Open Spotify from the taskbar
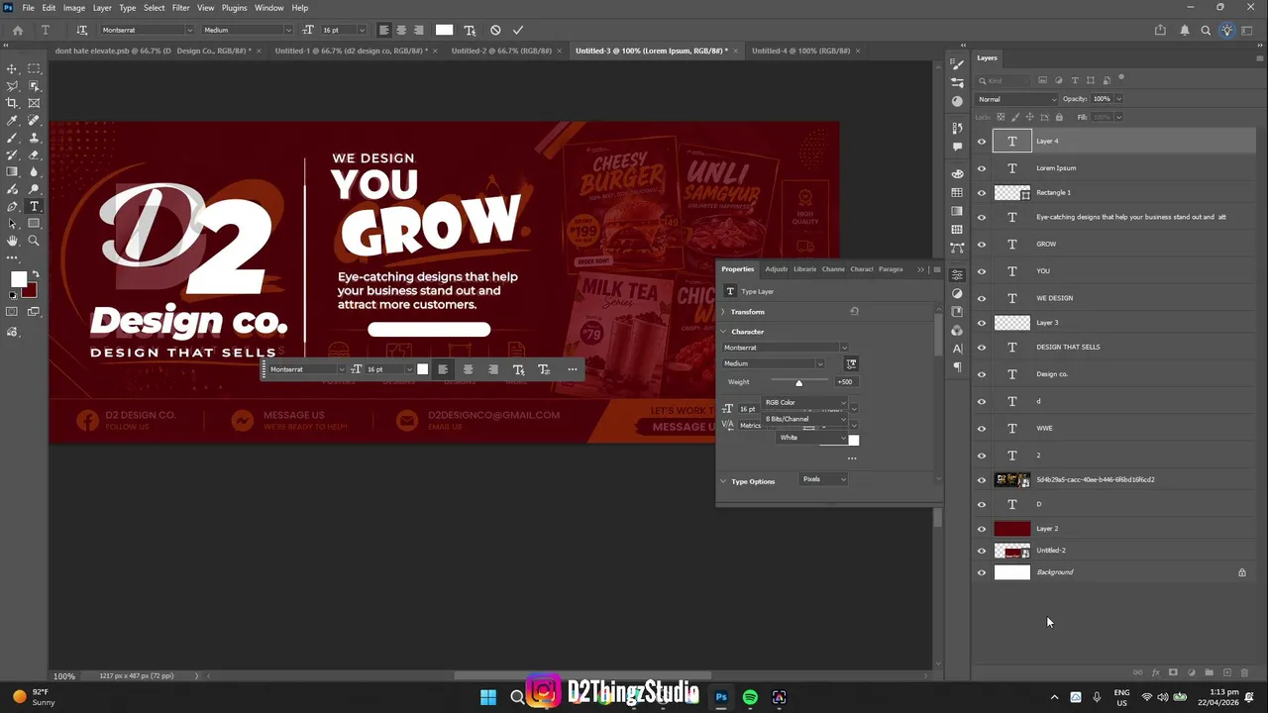The image size is (1268, 713). tap(750, 697)
